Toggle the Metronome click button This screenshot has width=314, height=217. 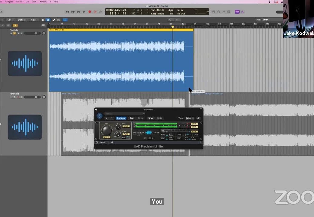242,12
